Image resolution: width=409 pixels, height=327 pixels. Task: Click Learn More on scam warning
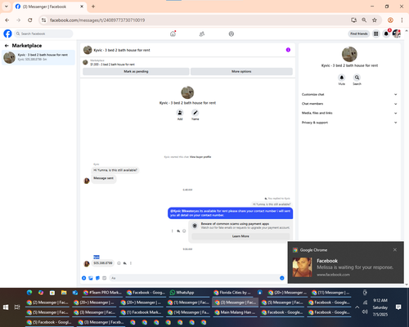(240, 236)
